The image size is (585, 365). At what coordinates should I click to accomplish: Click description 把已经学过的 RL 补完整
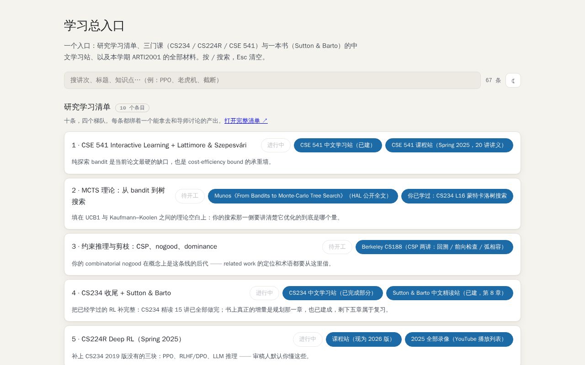tap(232, 310)
